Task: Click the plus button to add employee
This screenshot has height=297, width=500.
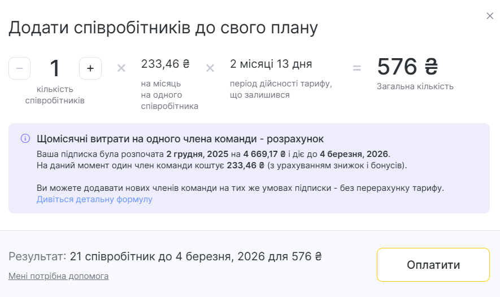Action: click(90, 68)
